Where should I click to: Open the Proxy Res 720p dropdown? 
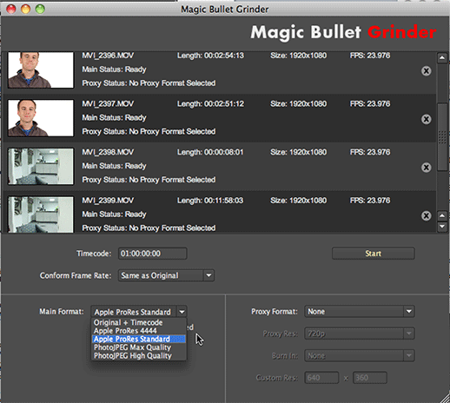(x=360, y=334)
